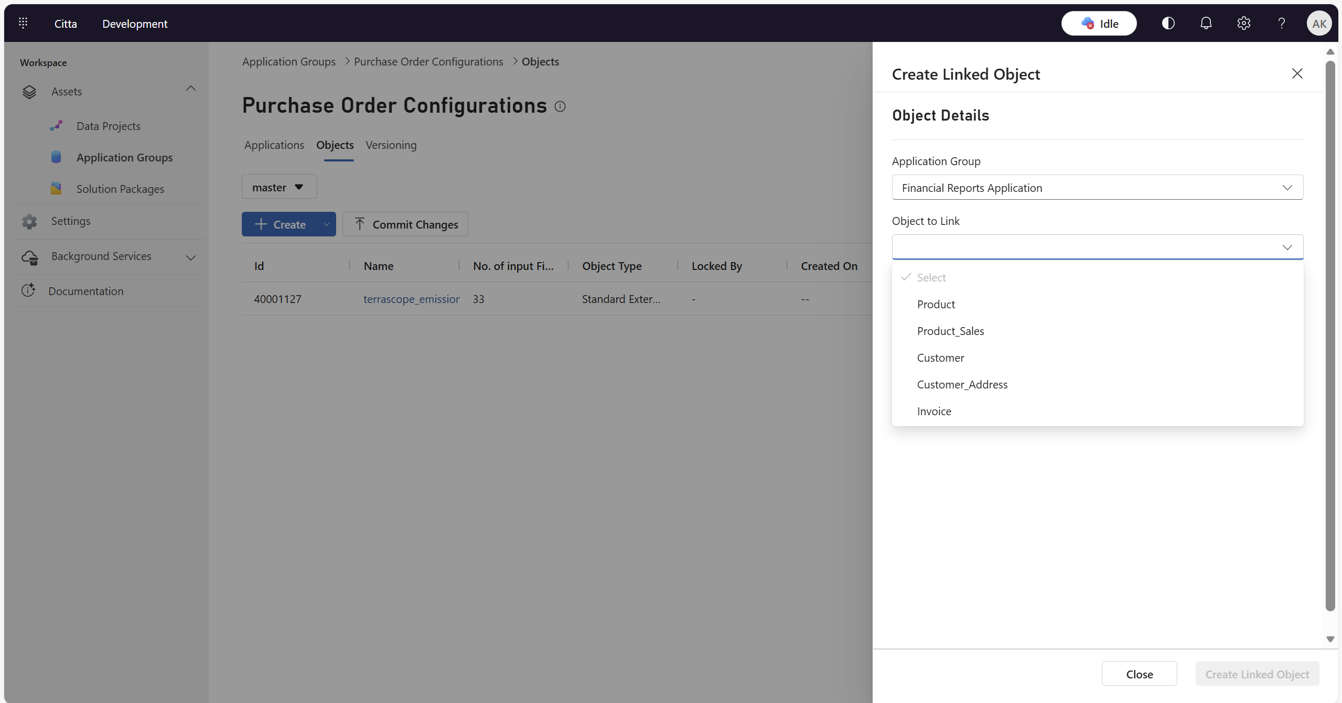Switch to the Versioning tab
This screenshot has height=703, width=1342.
(x=391, y=145)
